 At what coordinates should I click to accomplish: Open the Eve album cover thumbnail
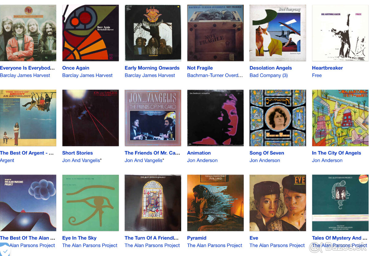click(x=278, y=203)
